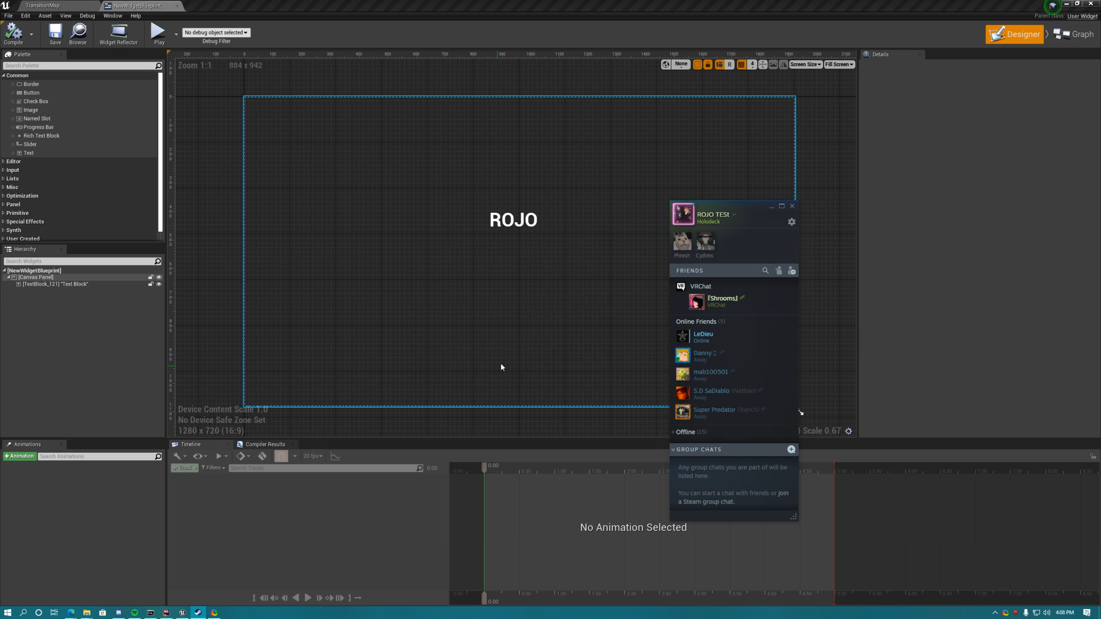Screen dimensions: 1101x619
Task: Click the zoom-to-fit arrows icon
Action: [762, 64]
